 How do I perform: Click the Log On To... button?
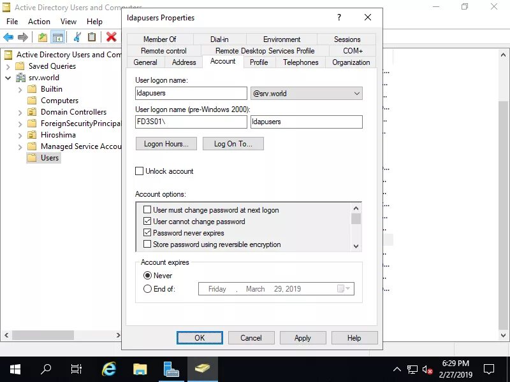click(x=233, y=144)
